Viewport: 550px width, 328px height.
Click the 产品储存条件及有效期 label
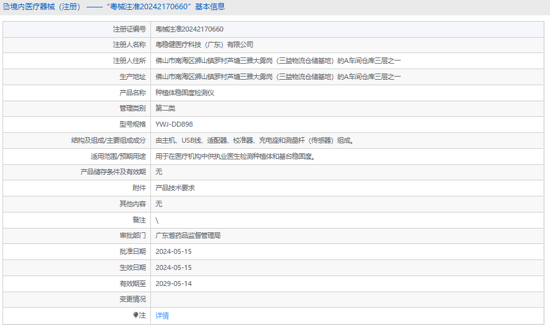pos(113,172)
